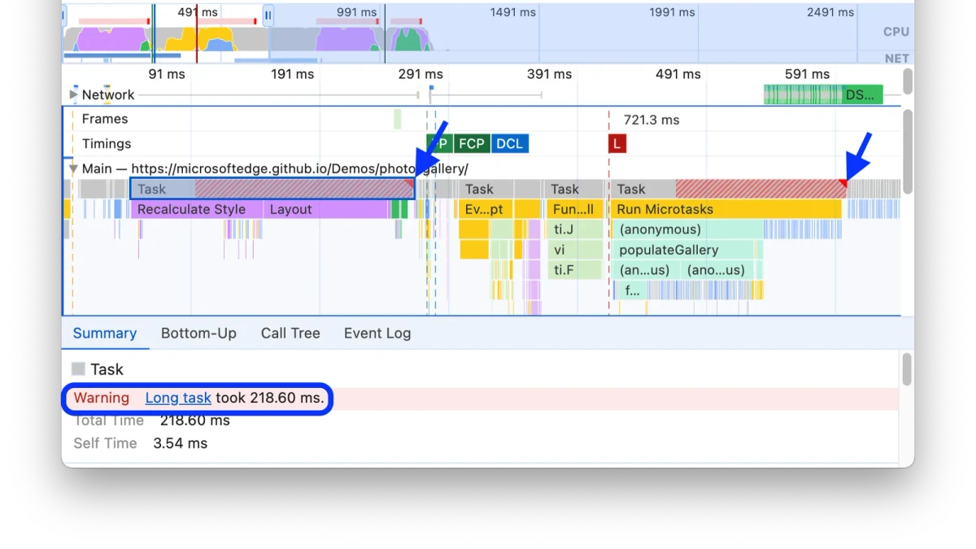Screen dimensions: 976x549
Task: Click the Timings track label
Action: pyautogui.click(x=107, y=144)
